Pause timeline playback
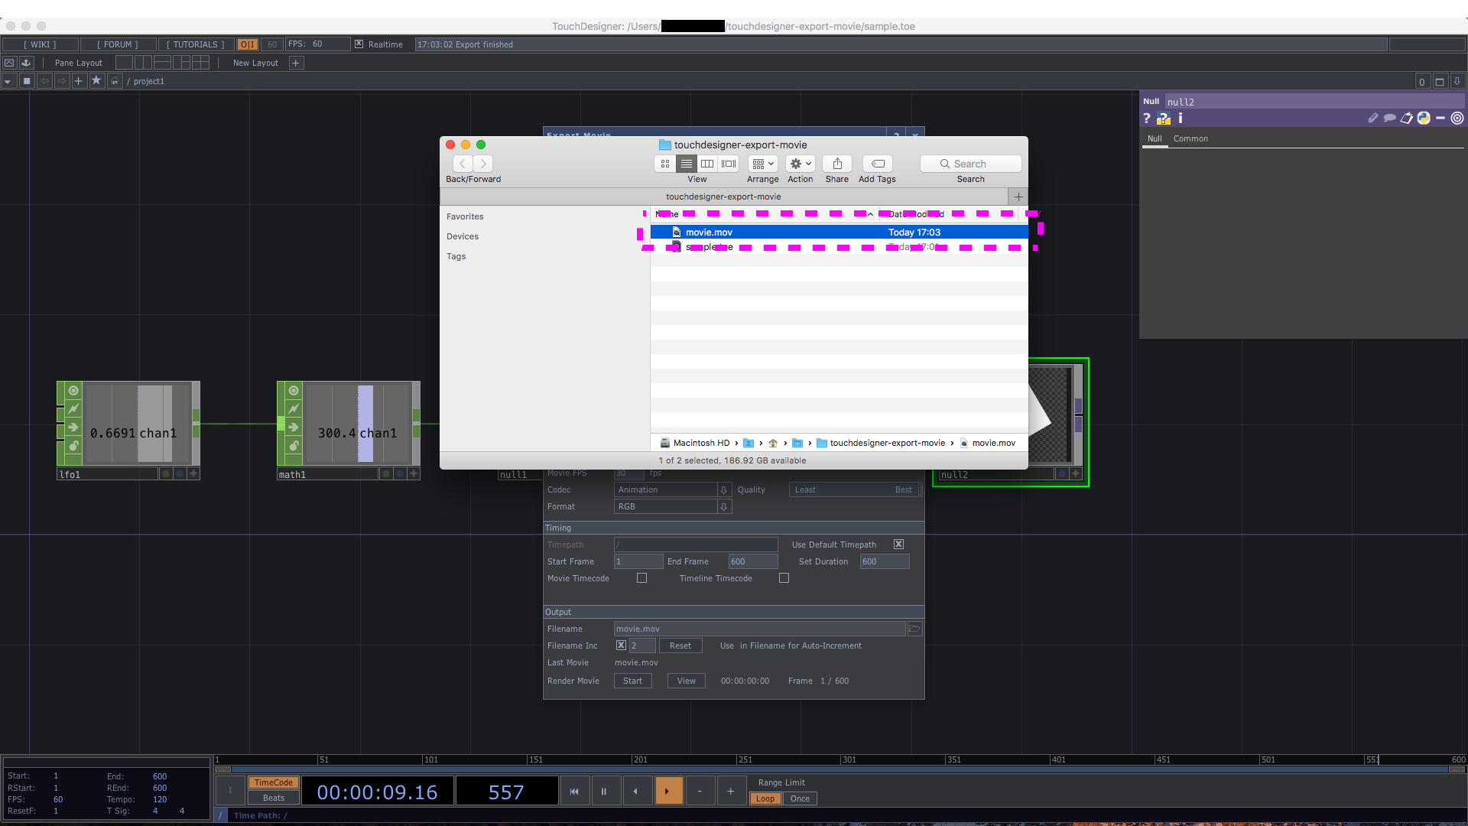This screenshot has width=1468, height=826. (x=604, y=792)
